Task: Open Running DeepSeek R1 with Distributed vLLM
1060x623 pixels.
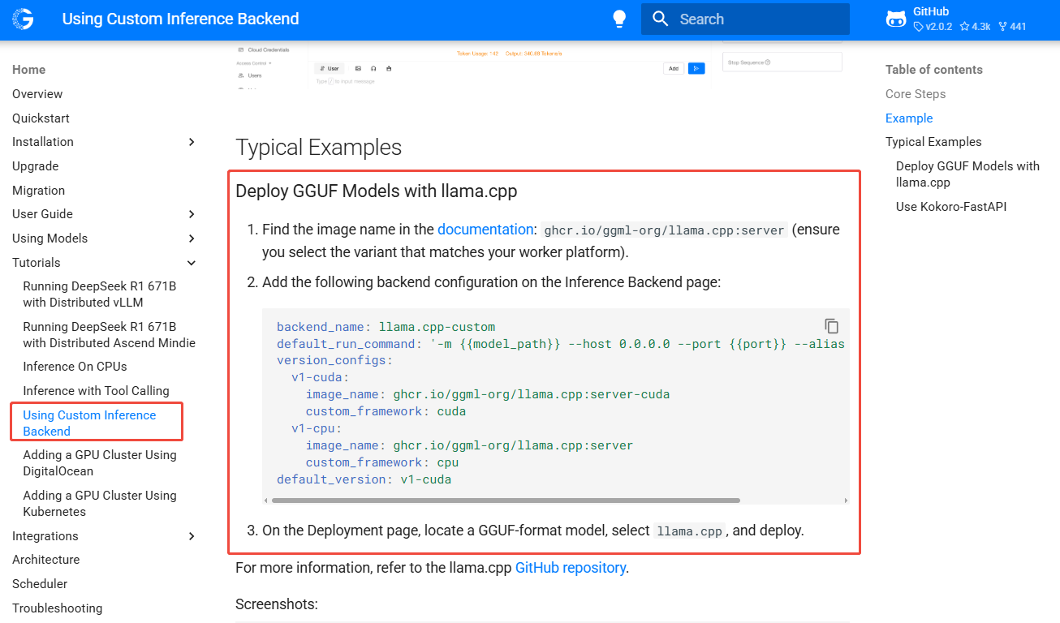Action: click(x=100, y=294)
